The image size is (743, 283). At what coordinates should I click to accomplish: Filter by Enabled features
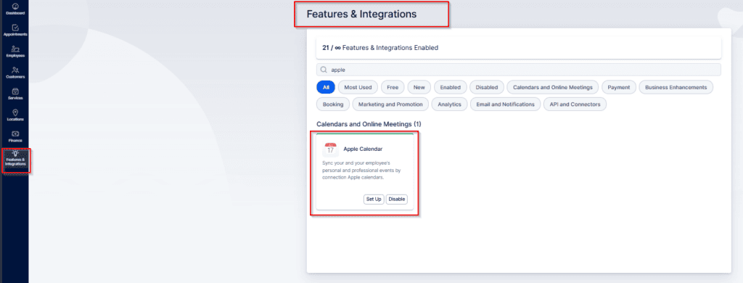coord(450,87)
